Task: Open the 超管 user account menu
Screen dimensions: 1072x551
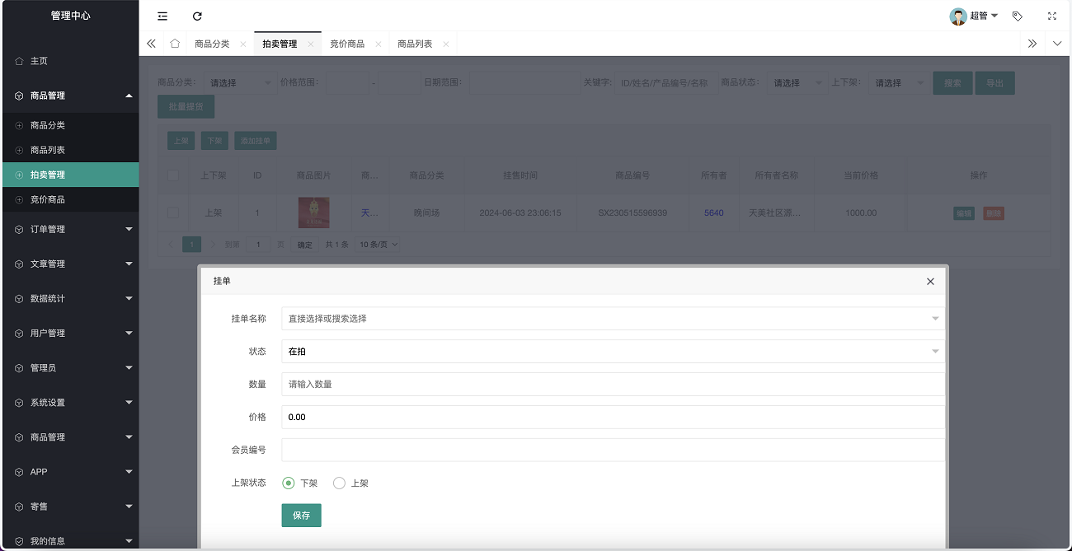Action: pos(975,16)
